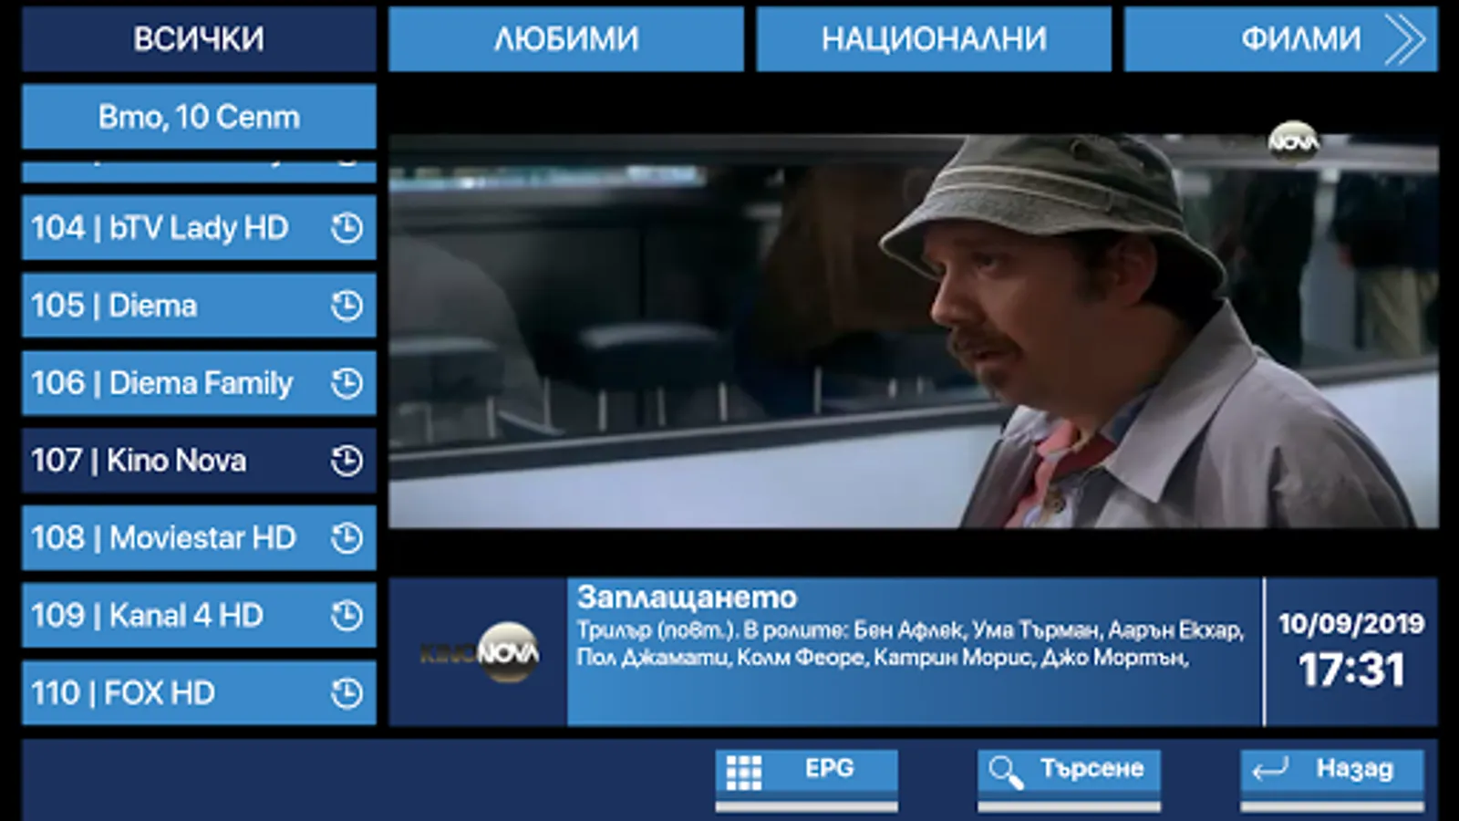Click the date 10/09/2019
1459x821 pixels.
[x=1351, y=624]
